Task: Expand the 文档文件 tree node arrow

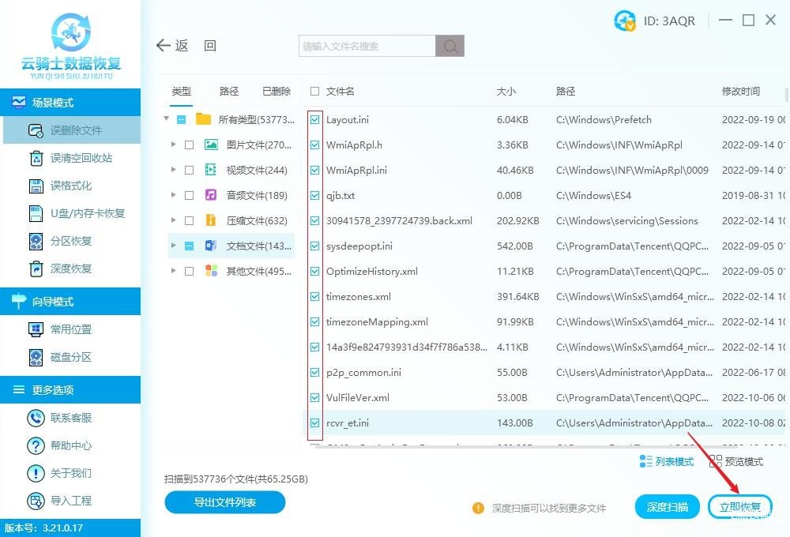Action: (173, 246)
